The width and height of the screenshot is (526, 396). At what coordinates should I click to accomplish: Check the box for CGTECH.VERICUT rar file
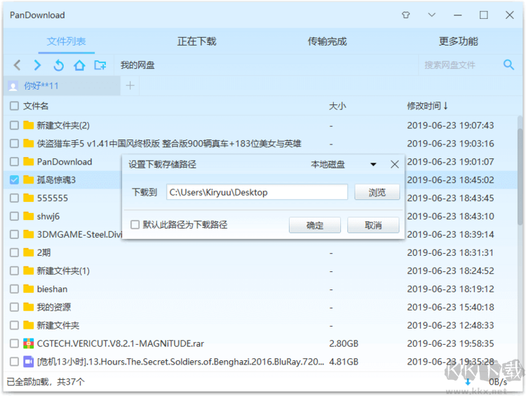click(x=14, y=343)
